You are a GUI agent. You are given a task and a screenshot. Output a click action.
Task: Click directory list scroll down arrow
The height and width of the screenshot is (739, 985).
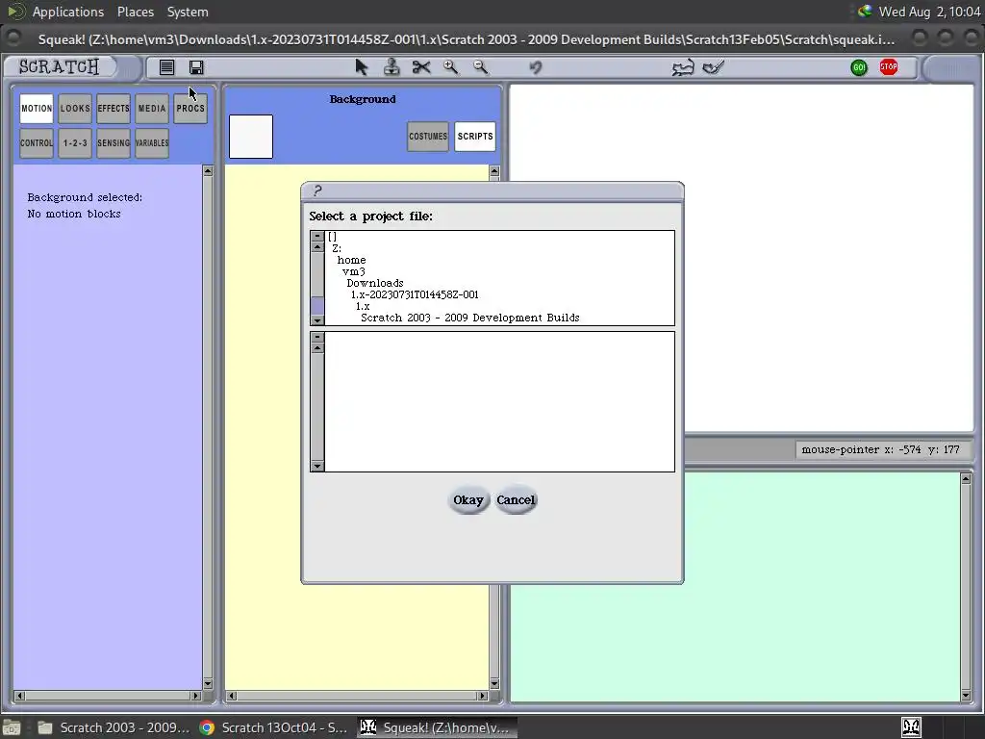[317, 320]
